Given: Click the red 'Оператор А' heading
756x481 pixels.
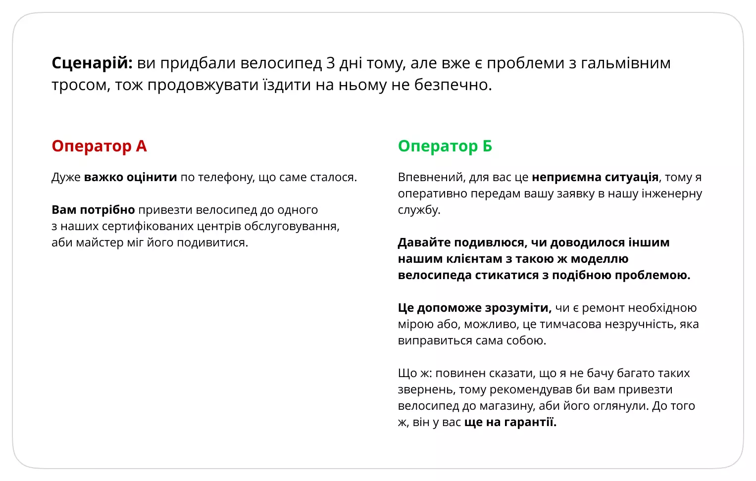Looking at the screenshot, I should coord(99,146).
